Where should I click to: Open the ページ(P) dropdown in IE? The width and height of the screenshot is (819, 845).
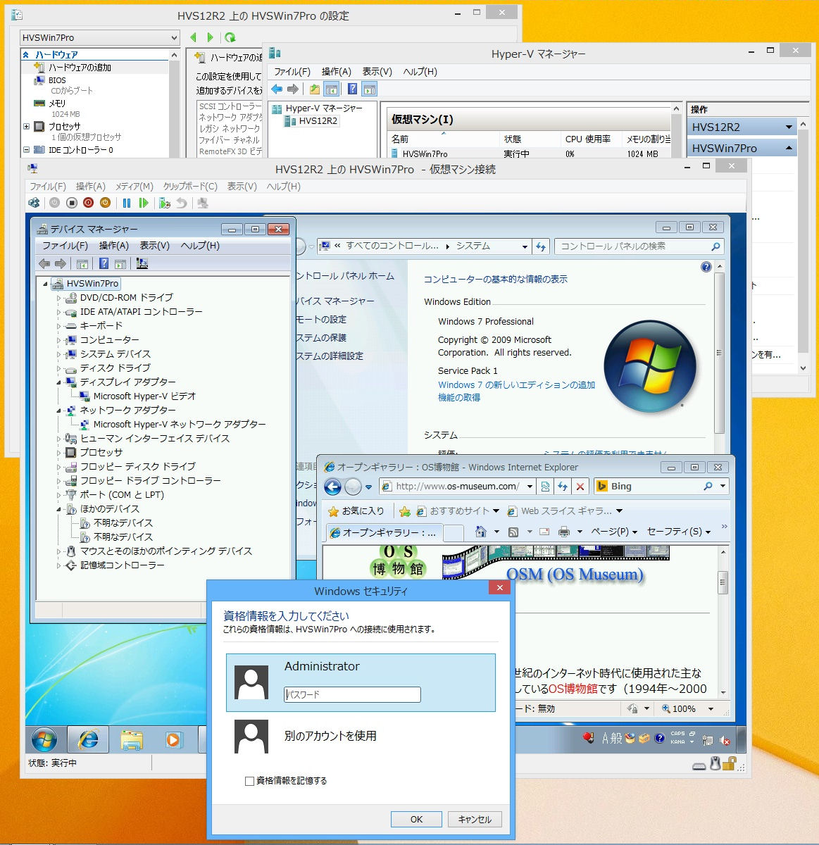614,532
